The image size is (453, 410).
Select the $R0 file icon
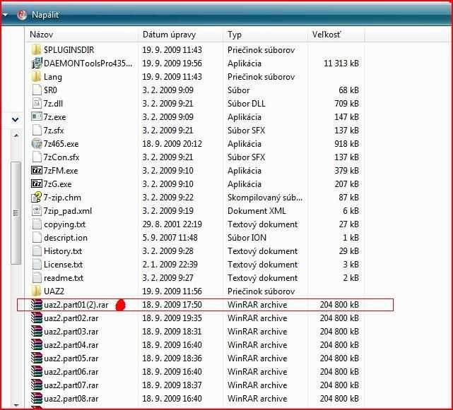37,90
